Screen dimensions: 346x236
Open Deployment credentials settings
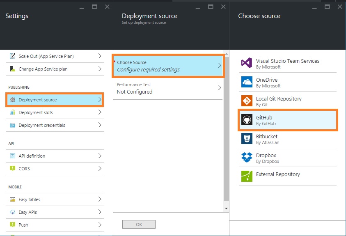click(41, 125)
